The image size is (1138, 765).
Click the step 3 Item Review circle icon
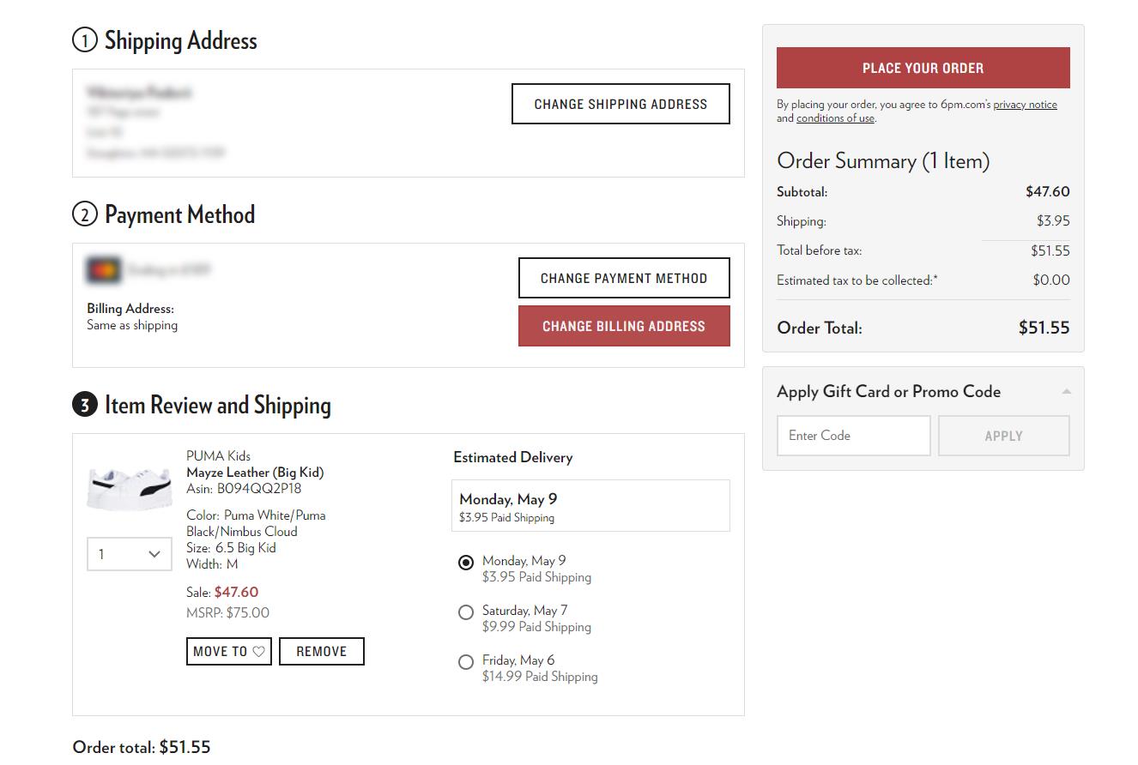(x=84, y=405)
